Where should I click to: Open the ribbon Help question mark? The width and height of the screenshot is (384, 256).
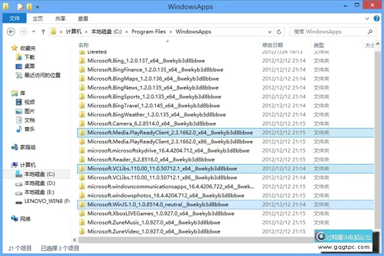tap(377, 19)
